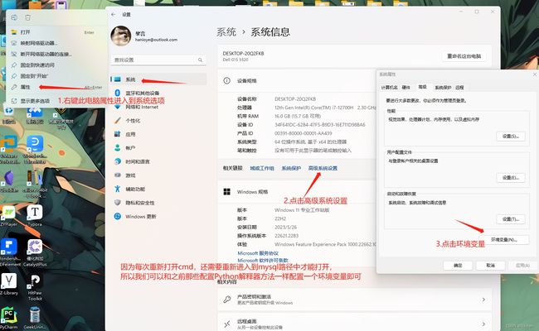This screenshot has height=331, width=539.
Task: Click the 性能 设置(S) button
Action: tap(511, 137)
